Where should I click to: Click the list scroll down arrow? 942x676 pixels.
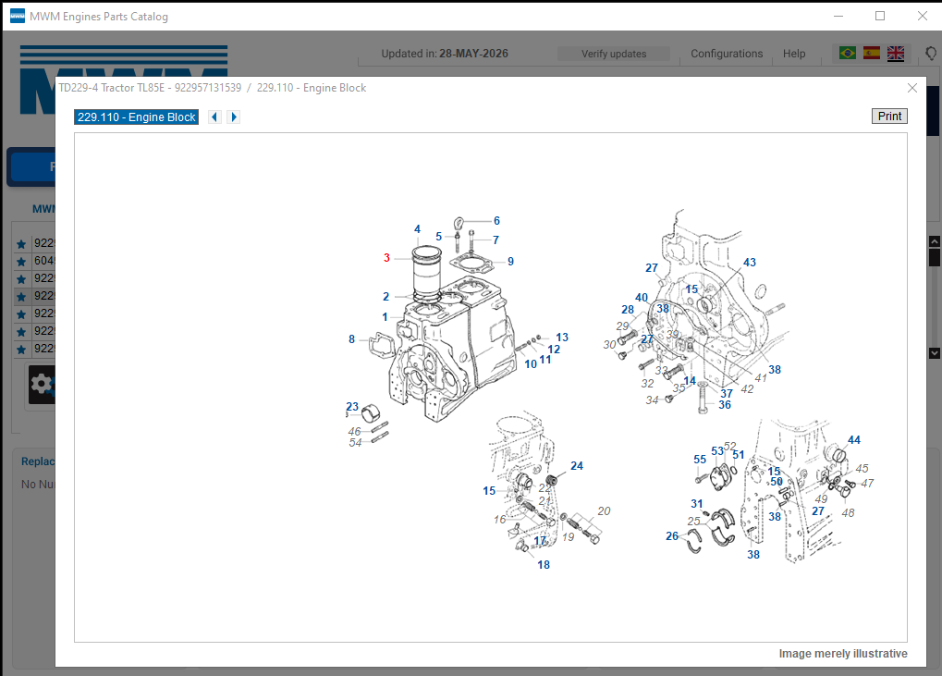click(935, 353)
